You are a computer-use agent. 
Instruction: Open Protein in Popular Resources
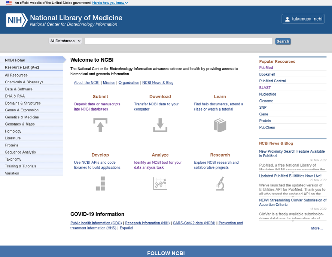(x=265, y=121)
